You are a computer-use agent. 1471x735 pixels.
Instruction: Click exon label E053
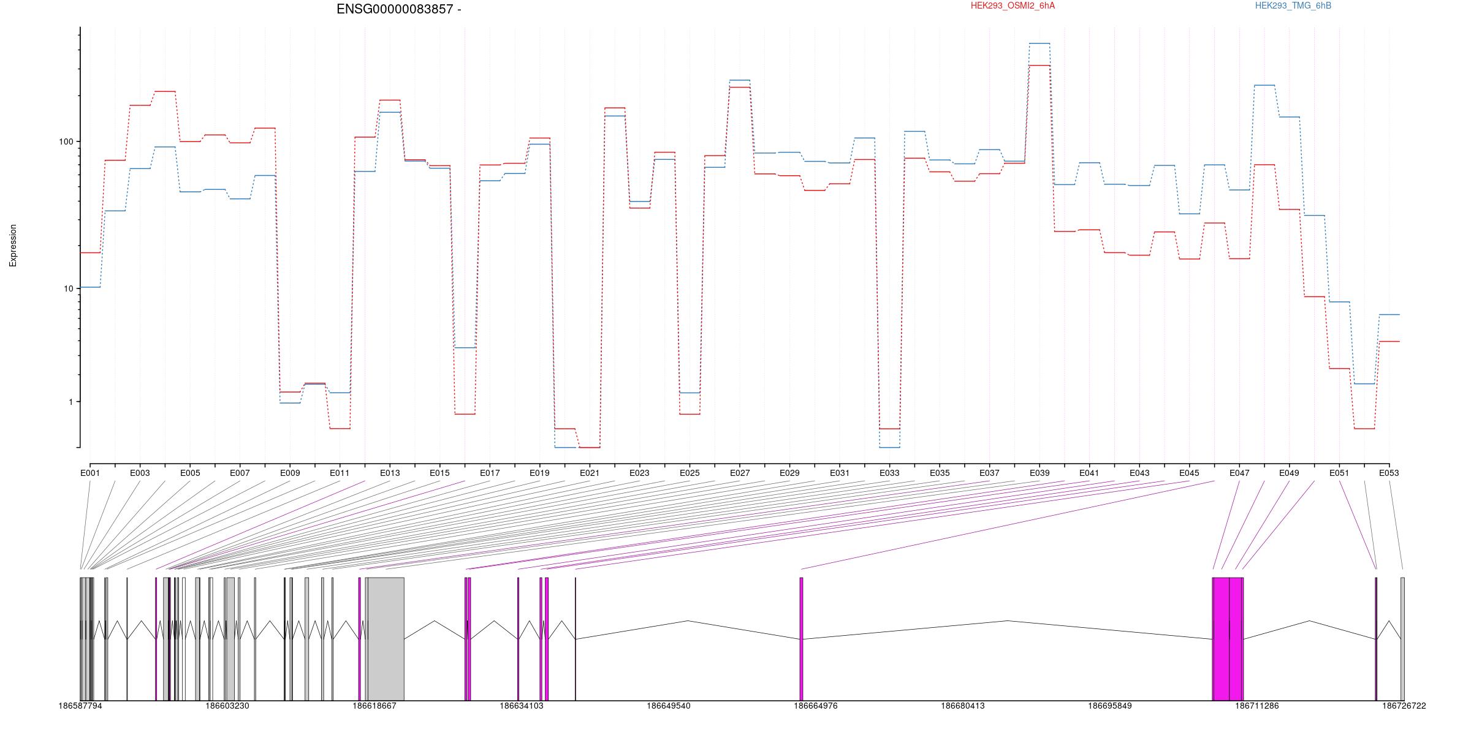coord(1389,473)
